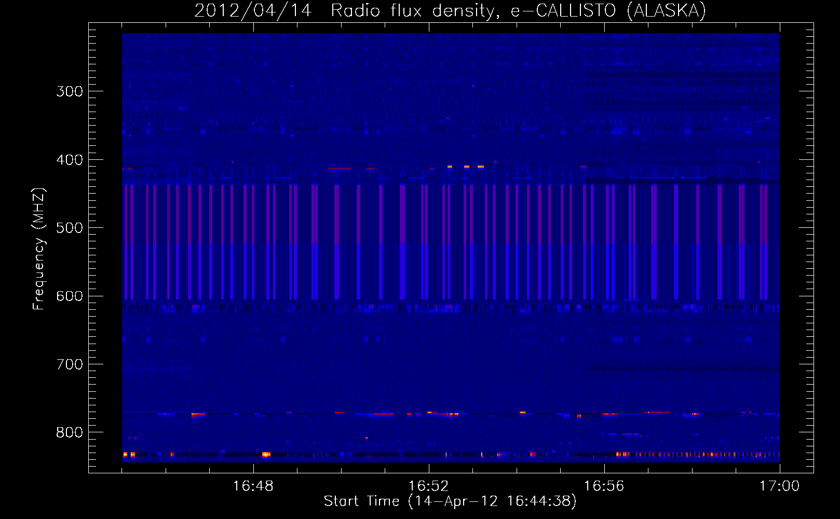Click the 'Start Time (14-Apr-12 16:44:38)' label
This screenshot has height=519, width=840.
(450, 501)
